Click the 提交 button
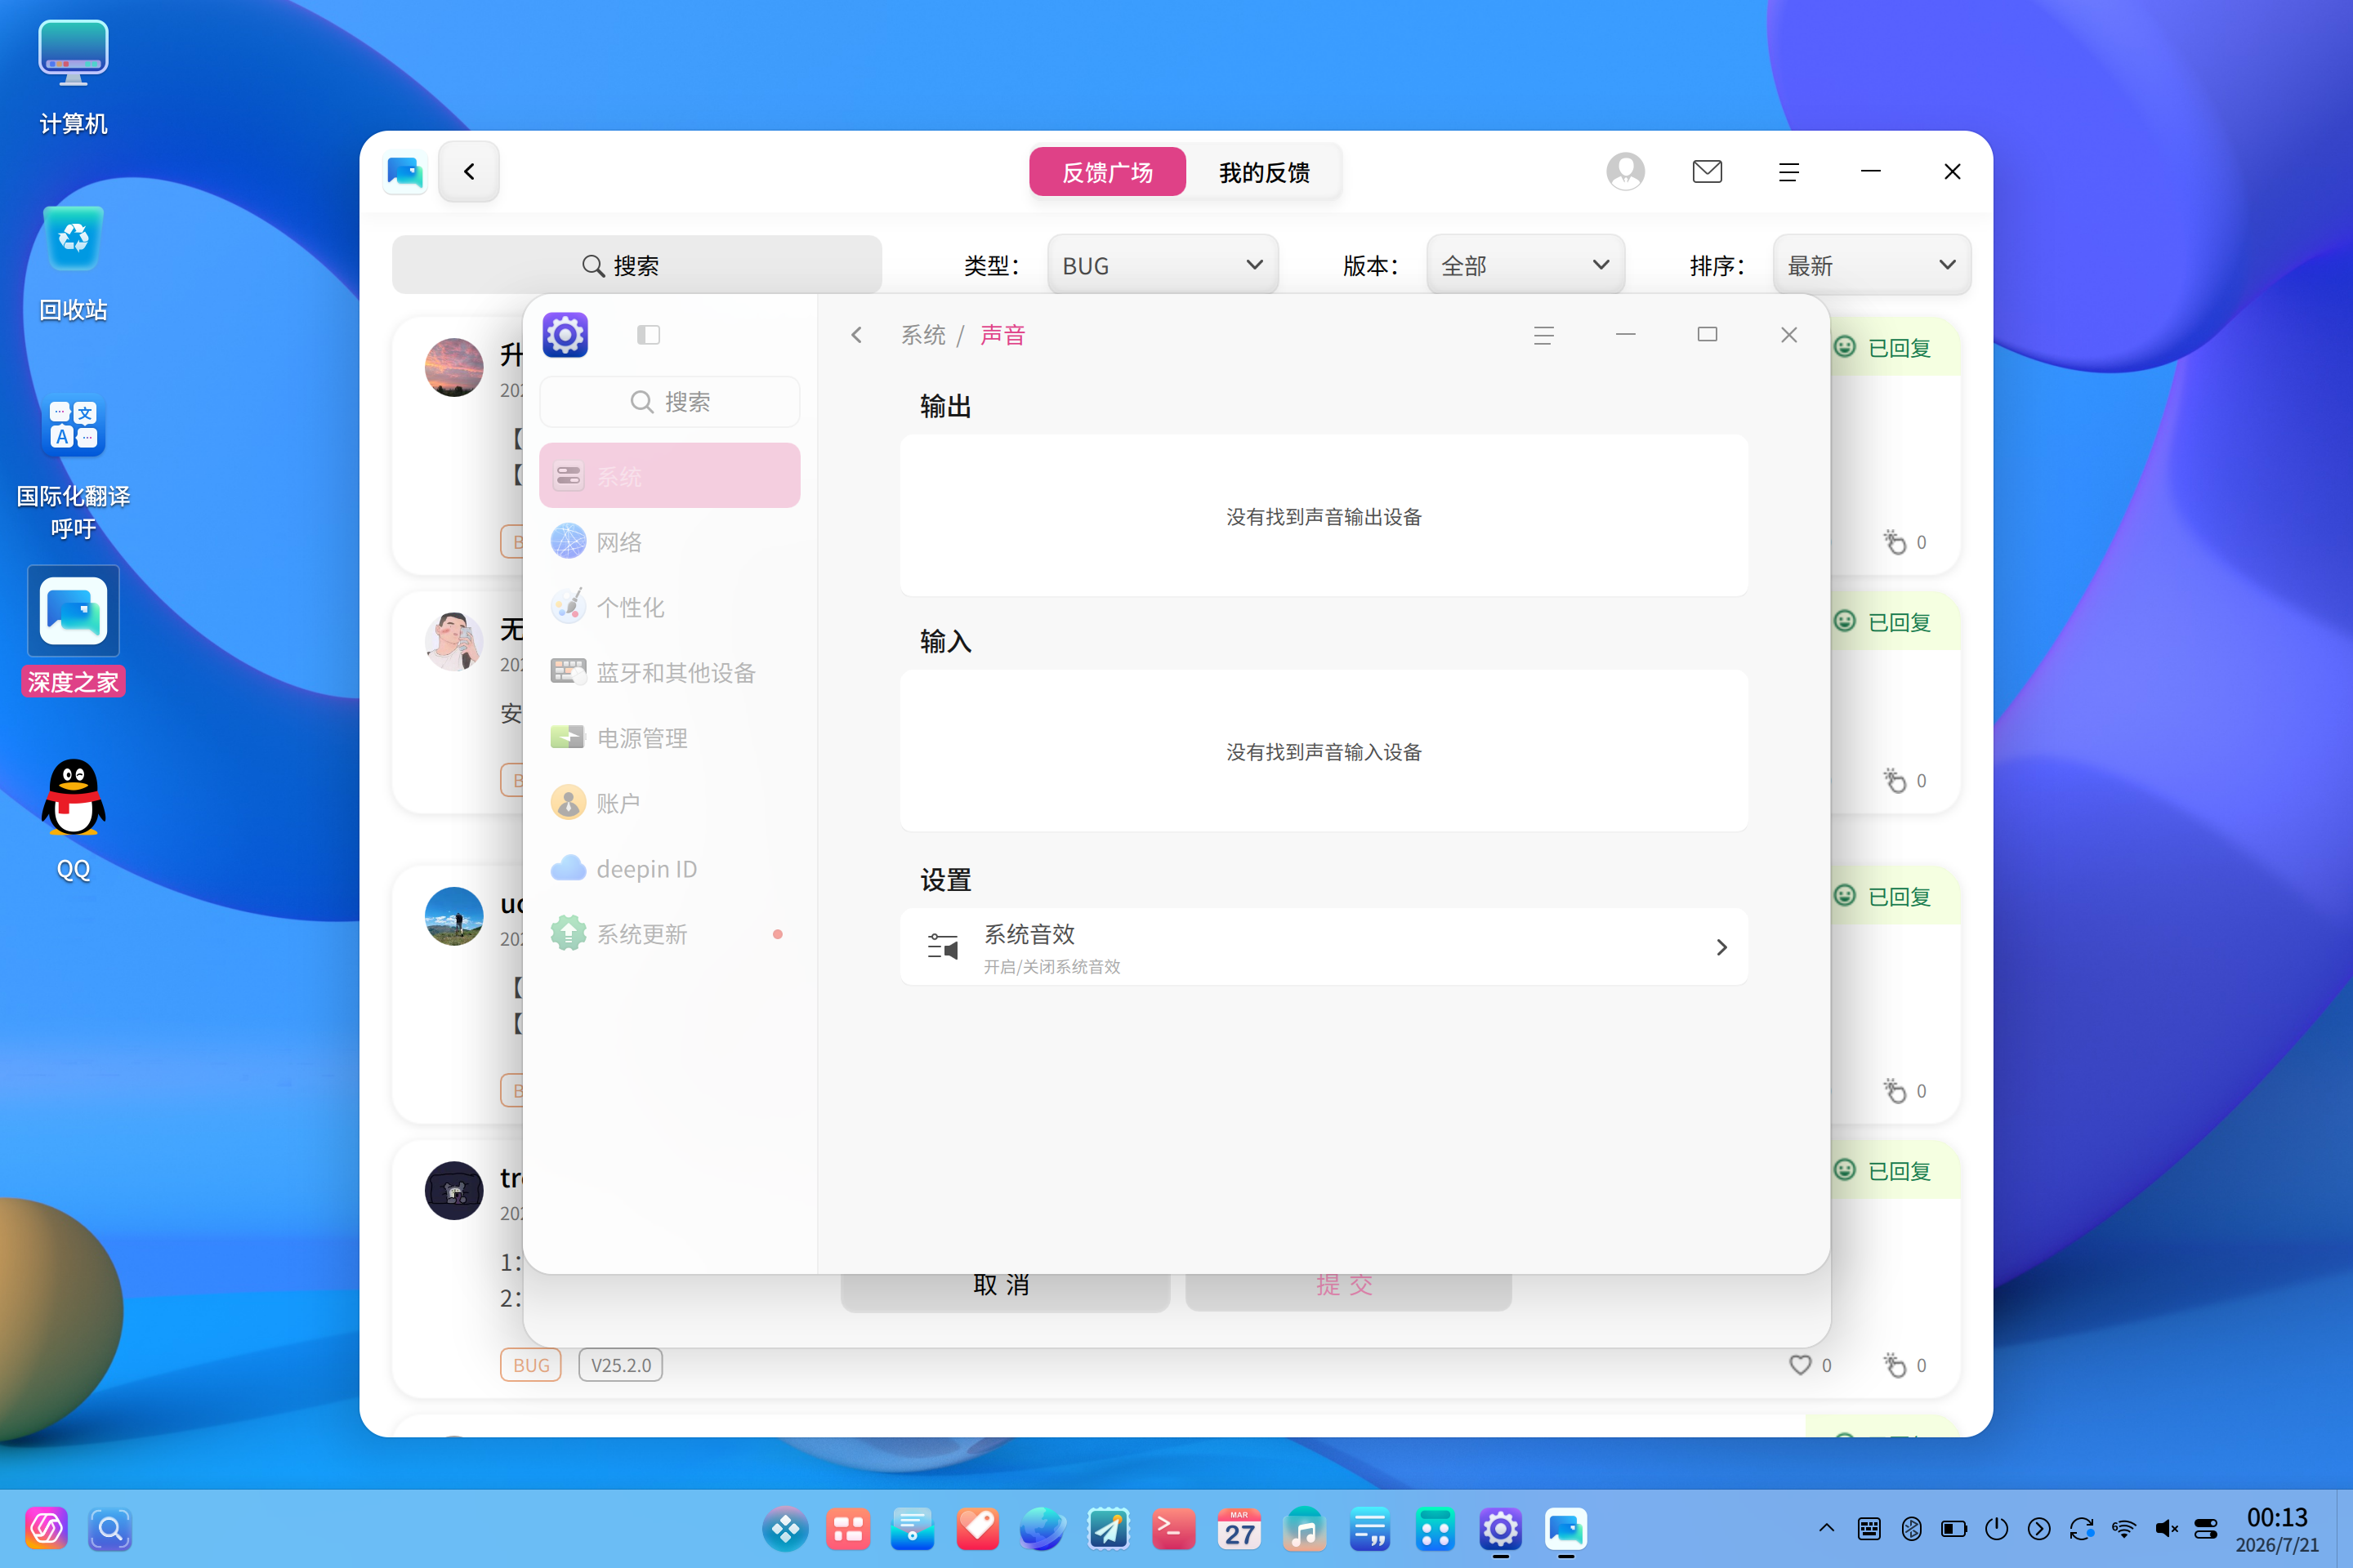The width and height of the screenshot is (2353, 1568). [1347, 1290]
